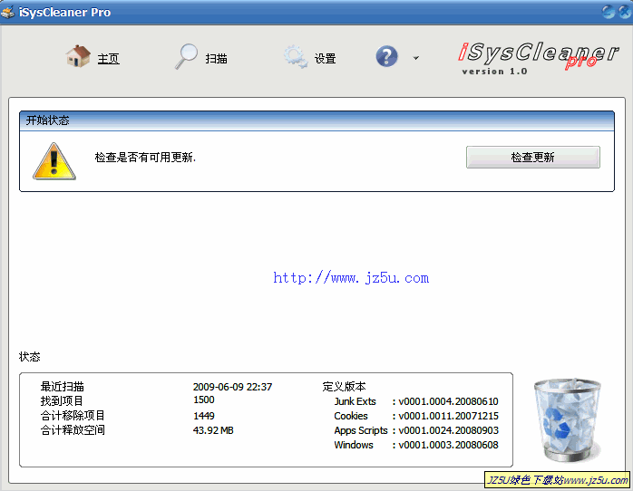Click the removed items value 1449
Image resolution: width=633 pixels, height=491 pixels.
click(204, 416)
